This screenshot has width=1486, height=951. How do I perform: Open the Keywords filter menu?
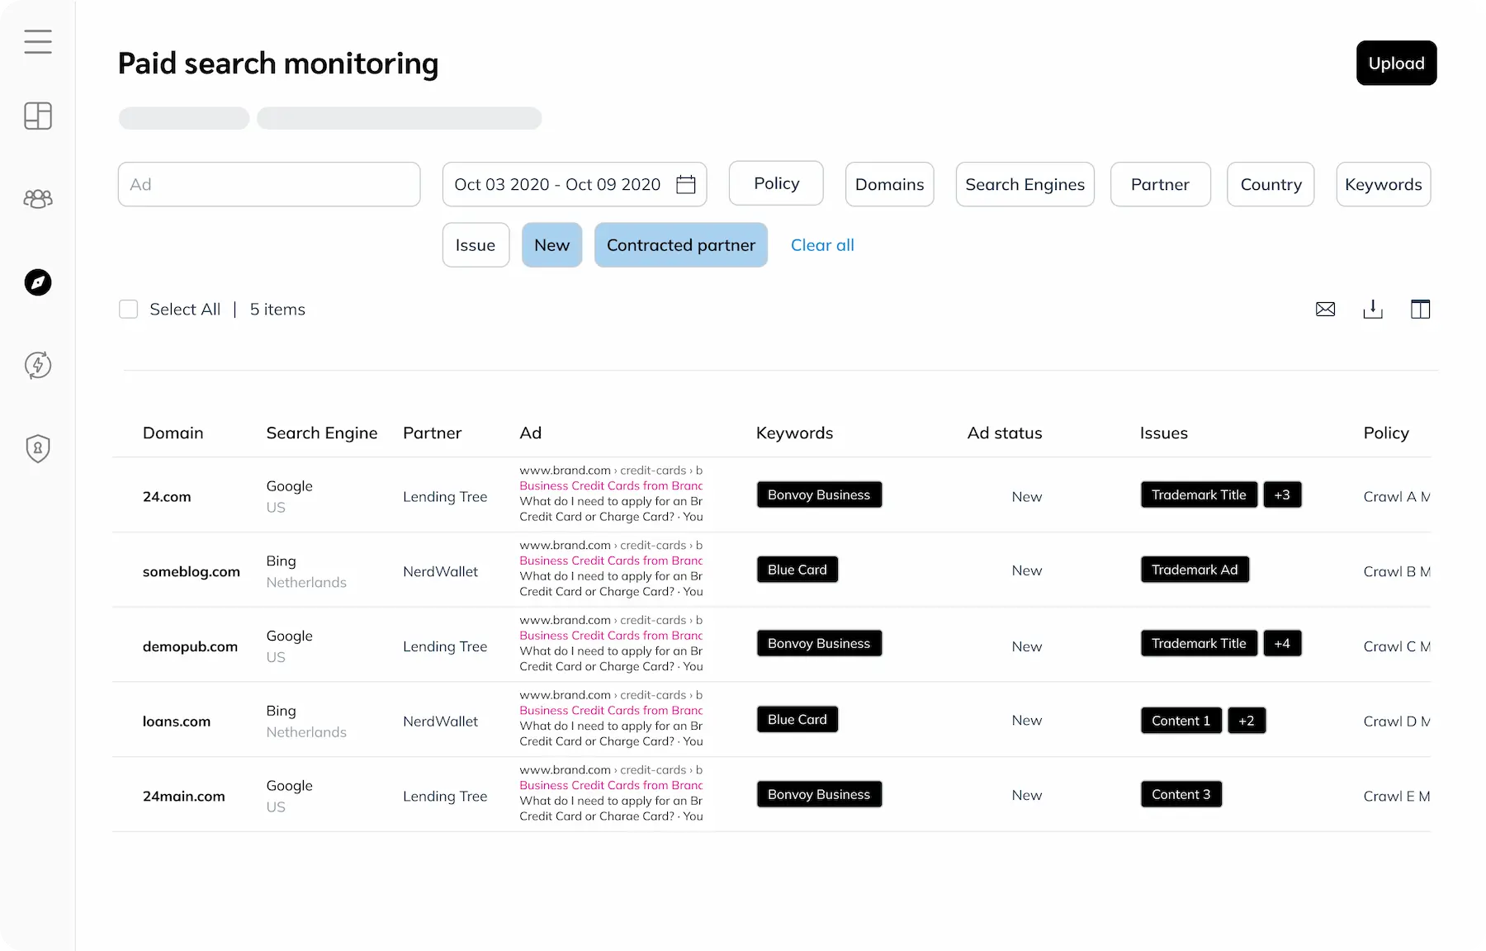[x=1383, y=184]
